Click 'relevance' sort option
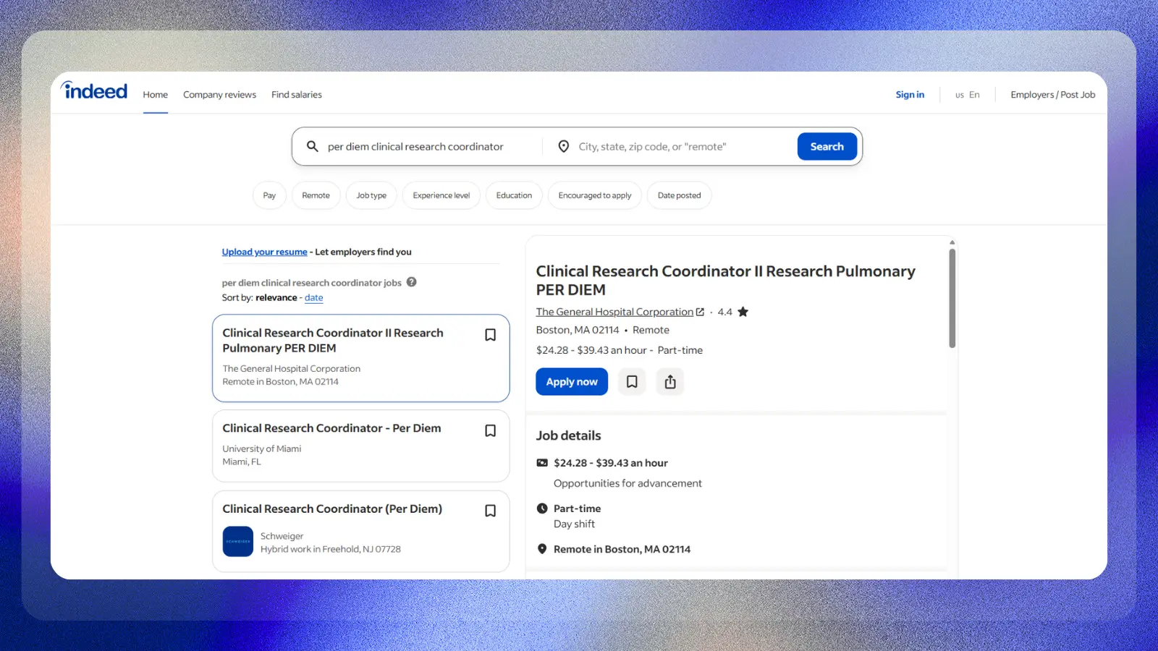1158x651 pixels. [x=276, y=298]
